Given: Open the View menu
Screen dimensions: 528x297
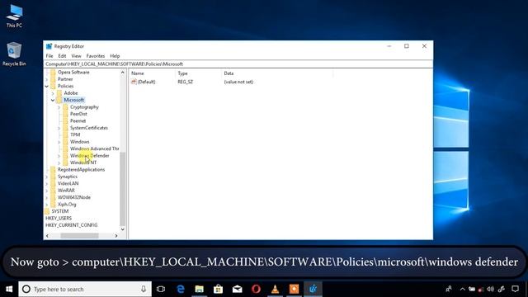Looking at the screenshot, I should pos(76,56).
